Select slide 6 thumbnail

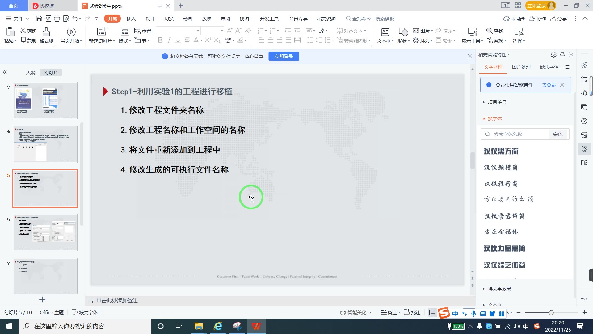point(45,232)
